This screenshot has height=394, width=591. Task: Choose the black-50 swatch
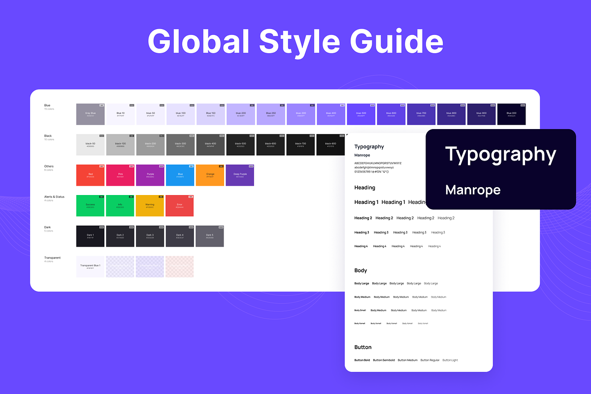click(x=90, y=145)
